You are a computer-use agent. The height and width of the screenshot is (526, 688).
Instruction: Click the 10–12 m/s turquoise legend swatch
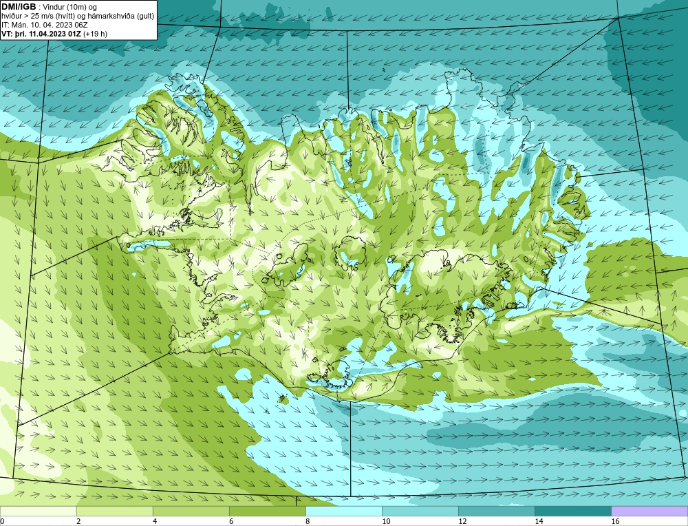[420, 511]
